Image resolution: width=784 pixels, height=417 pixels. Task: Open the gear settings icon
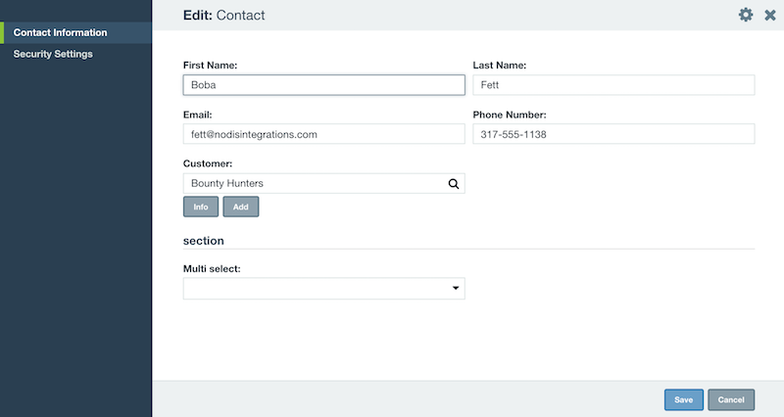click(x=746, y=15)
